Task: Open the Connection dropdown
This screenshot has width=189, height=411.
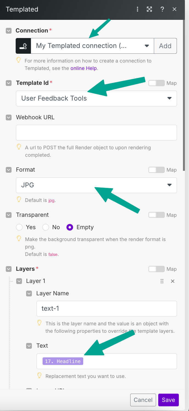Action: pyautogui.click(x=92, y=46)
